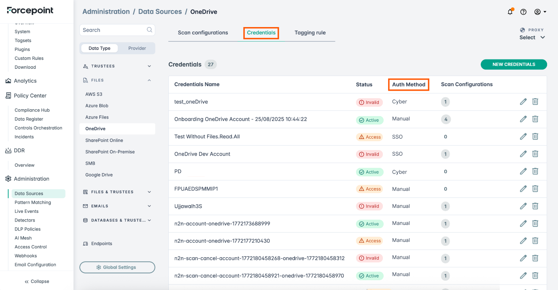Switch the toggle to Provider view
The width and height of the screenshot is (558, 290).
click(x=137, y=48)
